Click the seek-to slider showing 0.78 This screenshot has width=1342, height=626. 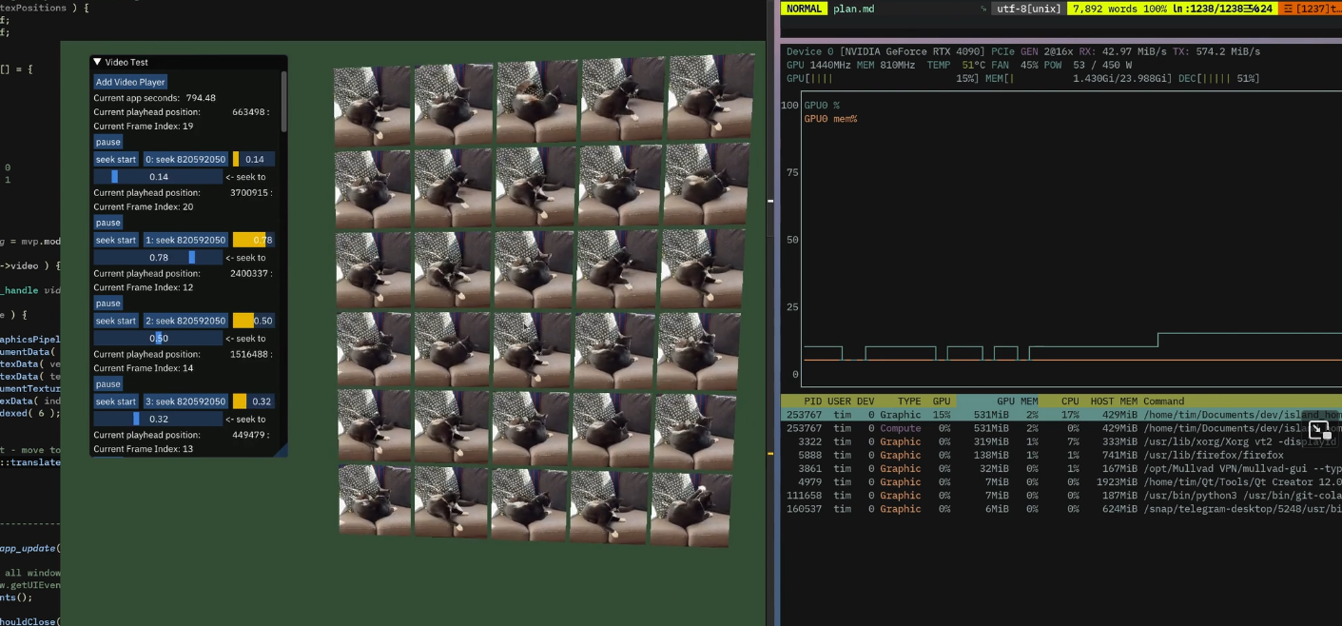point(158,258)
